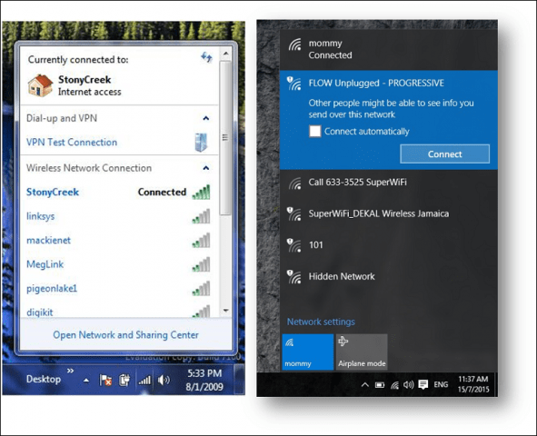Toggle the mommy Wi-Fi quick action tile
This screenshot has width=537, height=436.
[x=307, y=352]
